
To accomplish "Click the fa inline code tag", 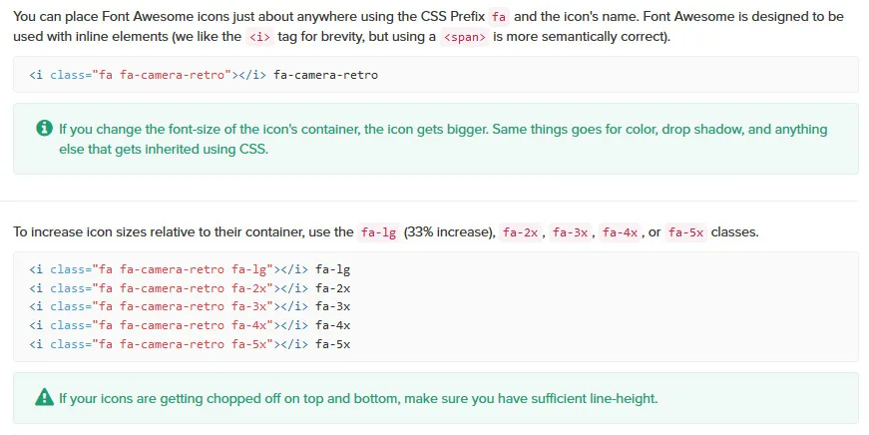I will (499, 17).
